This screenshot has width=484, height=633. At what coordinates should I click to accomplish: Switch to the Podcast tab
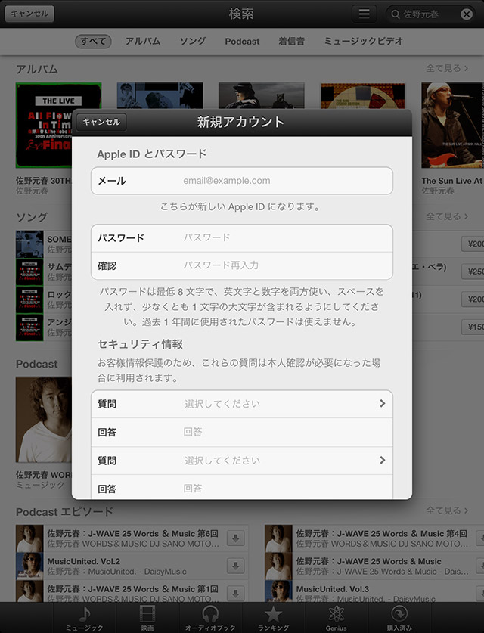pos(242,41)
